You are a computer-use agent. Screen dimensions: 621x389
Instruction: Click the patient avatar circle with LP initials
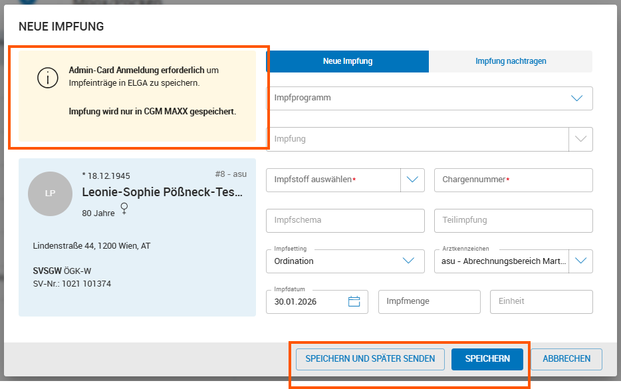50,194
